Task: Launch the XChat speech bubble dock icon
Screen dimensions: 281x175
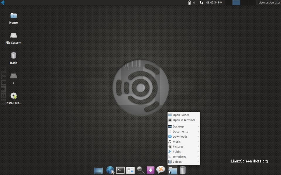Action: (x=161, y=170)
